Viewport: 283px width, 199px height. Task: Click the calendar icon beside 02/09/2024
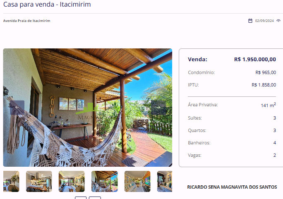tap(250, 21)
